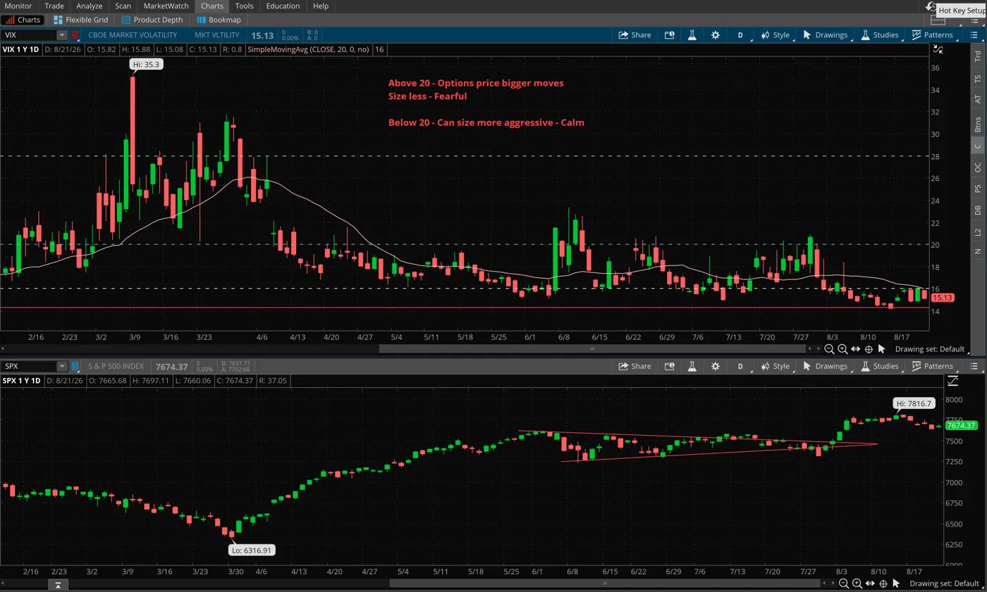Open the list menu icon at end of VIX toolbar

click(x=976, y=34)
